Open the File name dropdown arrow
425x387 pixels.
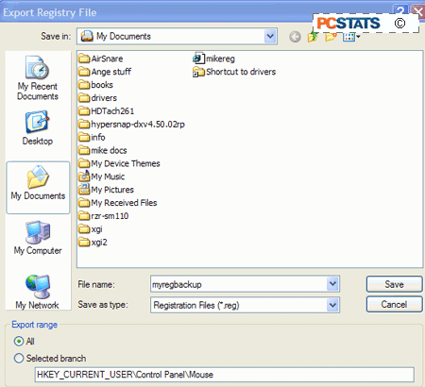[332, 284]
